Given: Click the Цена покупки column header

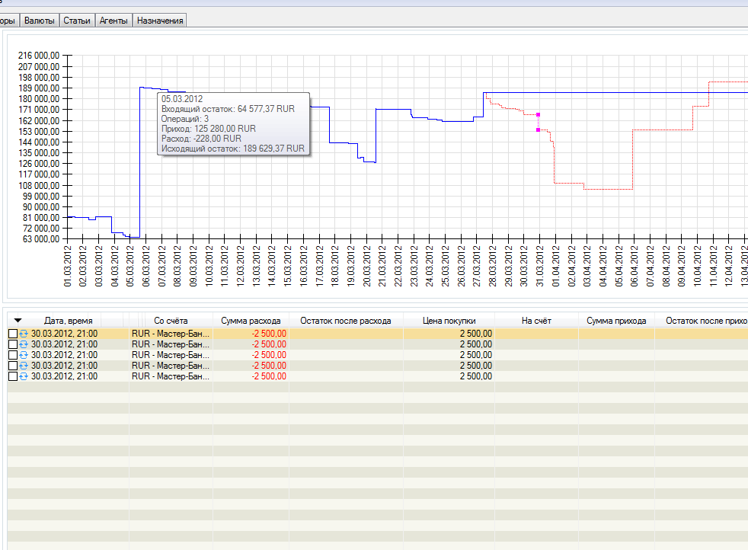Looking at the screenshot, I should [x=449, y=321].
